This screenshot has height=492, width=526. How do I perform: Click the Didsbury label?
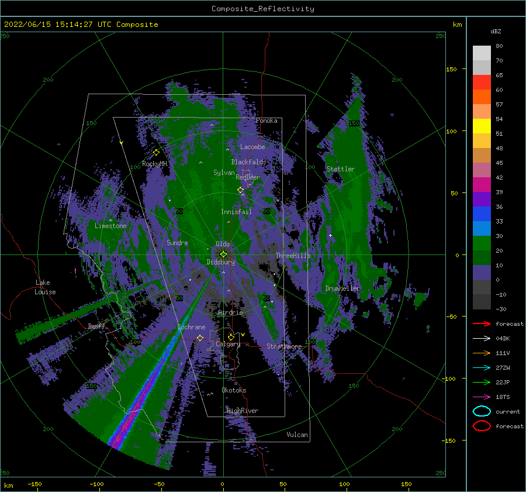(221, 262)
